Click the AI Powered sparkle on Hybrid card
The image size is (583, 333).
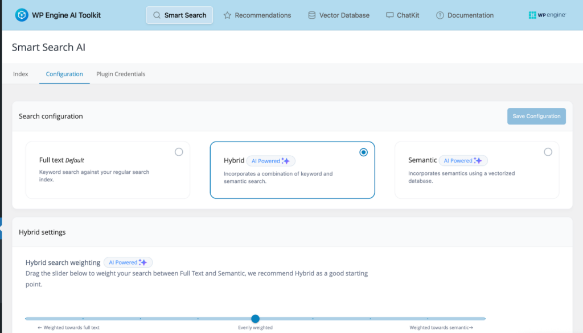(286, 161)
